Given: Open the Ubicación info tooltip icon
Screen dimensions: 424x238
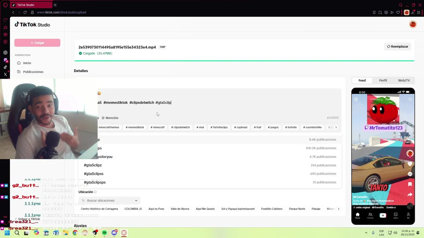Looking at the screenshot, I should [95, 192].
